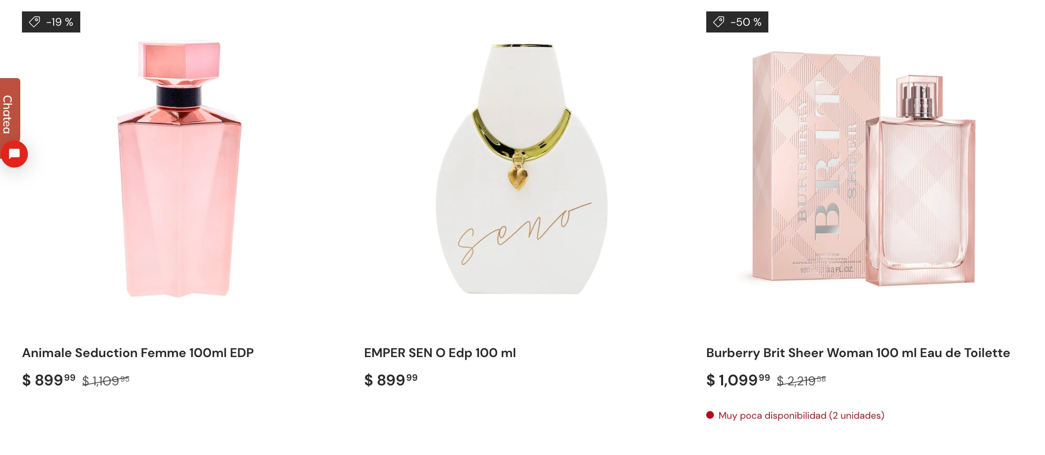Open the Animale Seduction Femme 100ml EDP link

(138, 353)
